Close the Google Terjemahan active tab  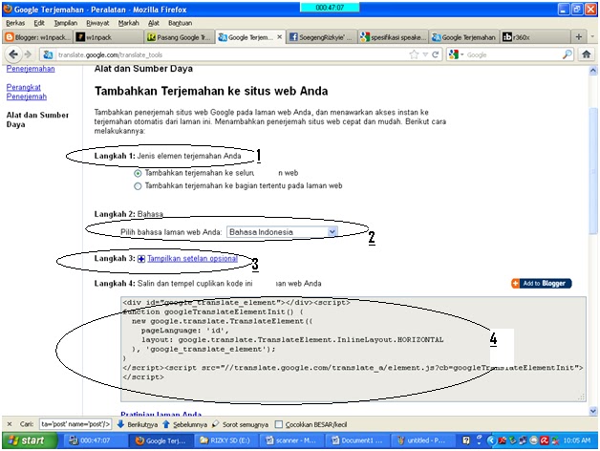(x=280, y=36)
